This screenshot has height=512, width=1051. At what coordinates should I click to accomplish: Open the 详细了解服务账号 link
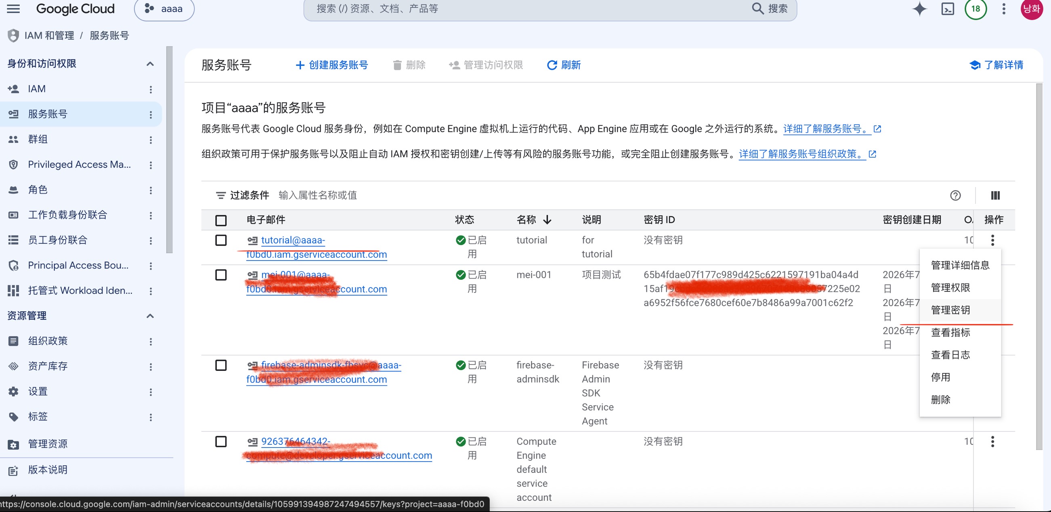(x=832, y=129)
